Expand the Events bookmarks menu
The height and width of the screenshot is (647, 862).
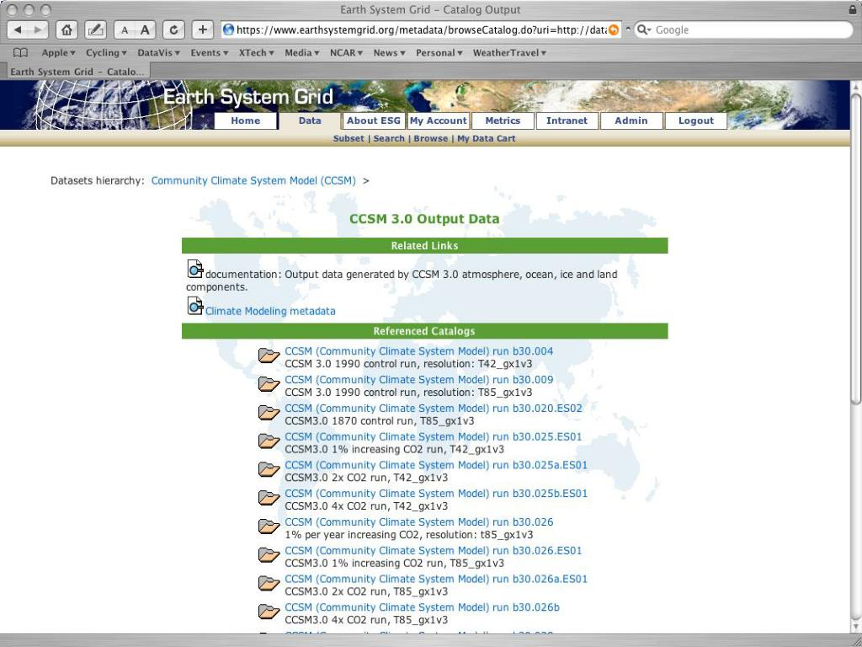click(x=209, y=53)
